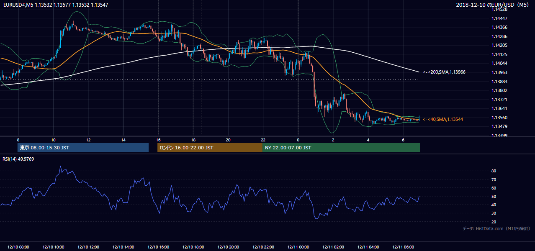Click hour tick 18 under the price chart
Screen dimensions: 535x251
pyautogui.click(x=193, y=140)
